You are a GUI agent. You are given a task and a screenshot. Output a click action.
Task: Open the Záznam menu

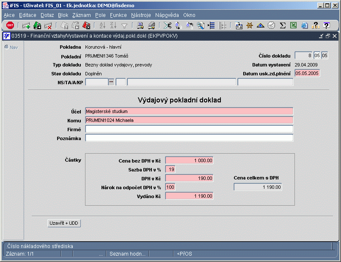[x=82, y=15]
